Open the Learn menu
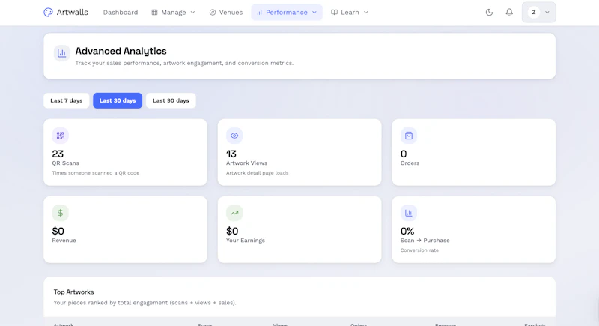The height and width of the screenshot is (326, 599). 350,12
